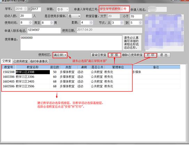Viewport: 189px width, 145px height.
Task: Open 使用校区 campus dropdown
Action: coord(65,55)
